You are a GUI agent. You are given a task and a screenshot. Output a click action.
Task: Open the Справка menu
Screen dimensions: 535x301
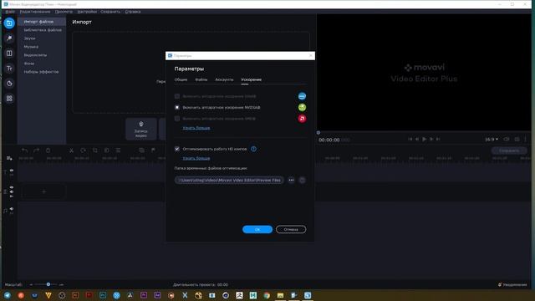pyautogui.click(x=133, y=12)
